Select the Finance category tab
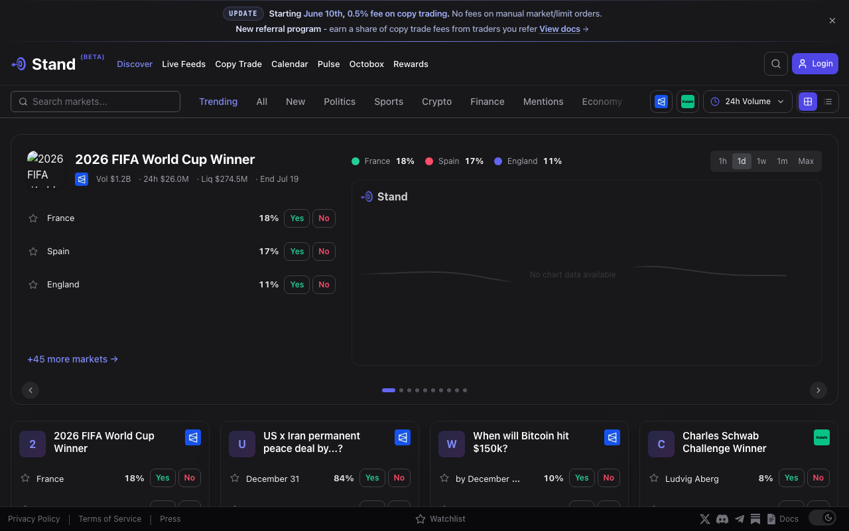Viewport: 849px width, 531px height. (x=488, y=102)
